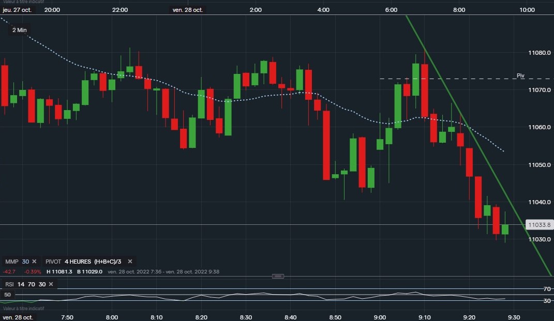Click the RSI 50 midline label

click(x=7, y=295)
